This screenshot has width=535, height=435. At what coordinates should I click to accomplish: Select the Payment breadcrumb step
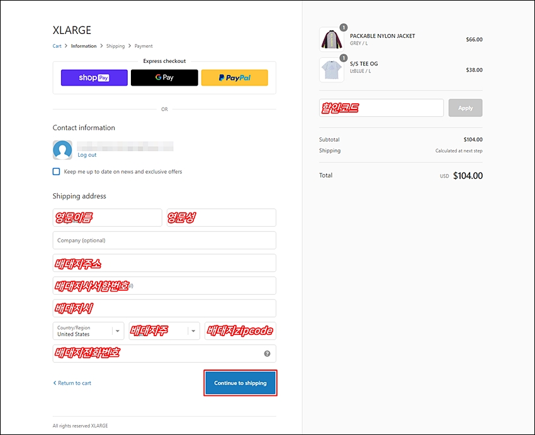tap(144, 46)
